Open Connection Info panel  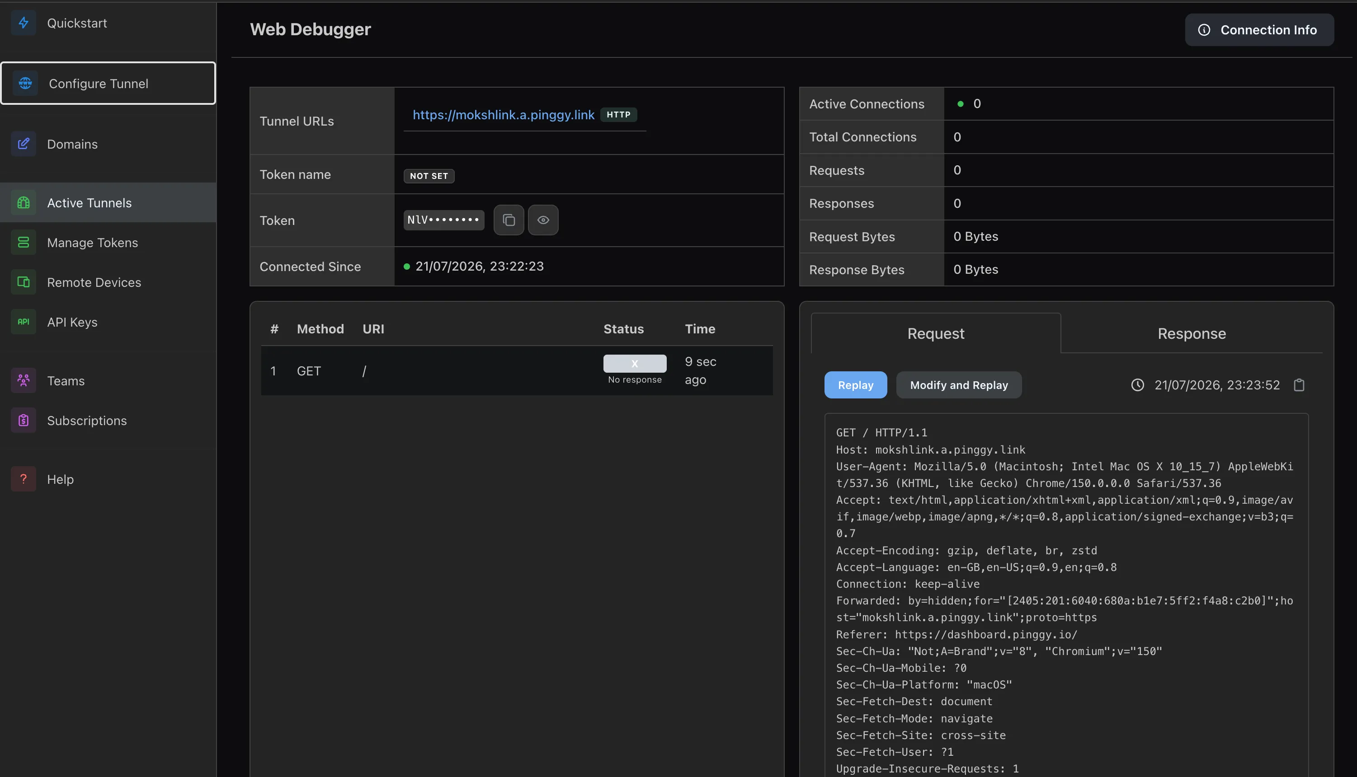(x=1259, y=30)
